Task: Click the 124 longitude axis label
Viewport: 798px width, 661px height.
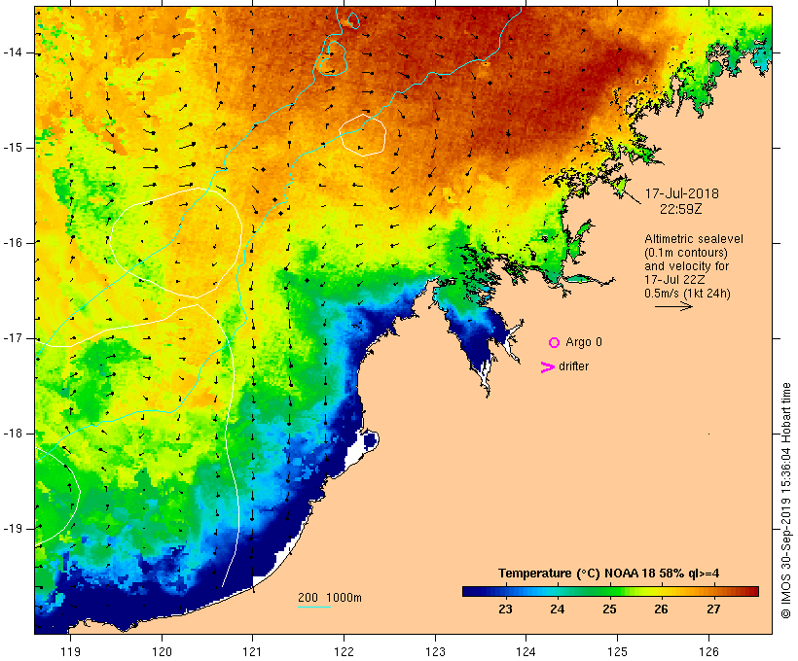Action: pyautogui.click(x=526, y=651)
